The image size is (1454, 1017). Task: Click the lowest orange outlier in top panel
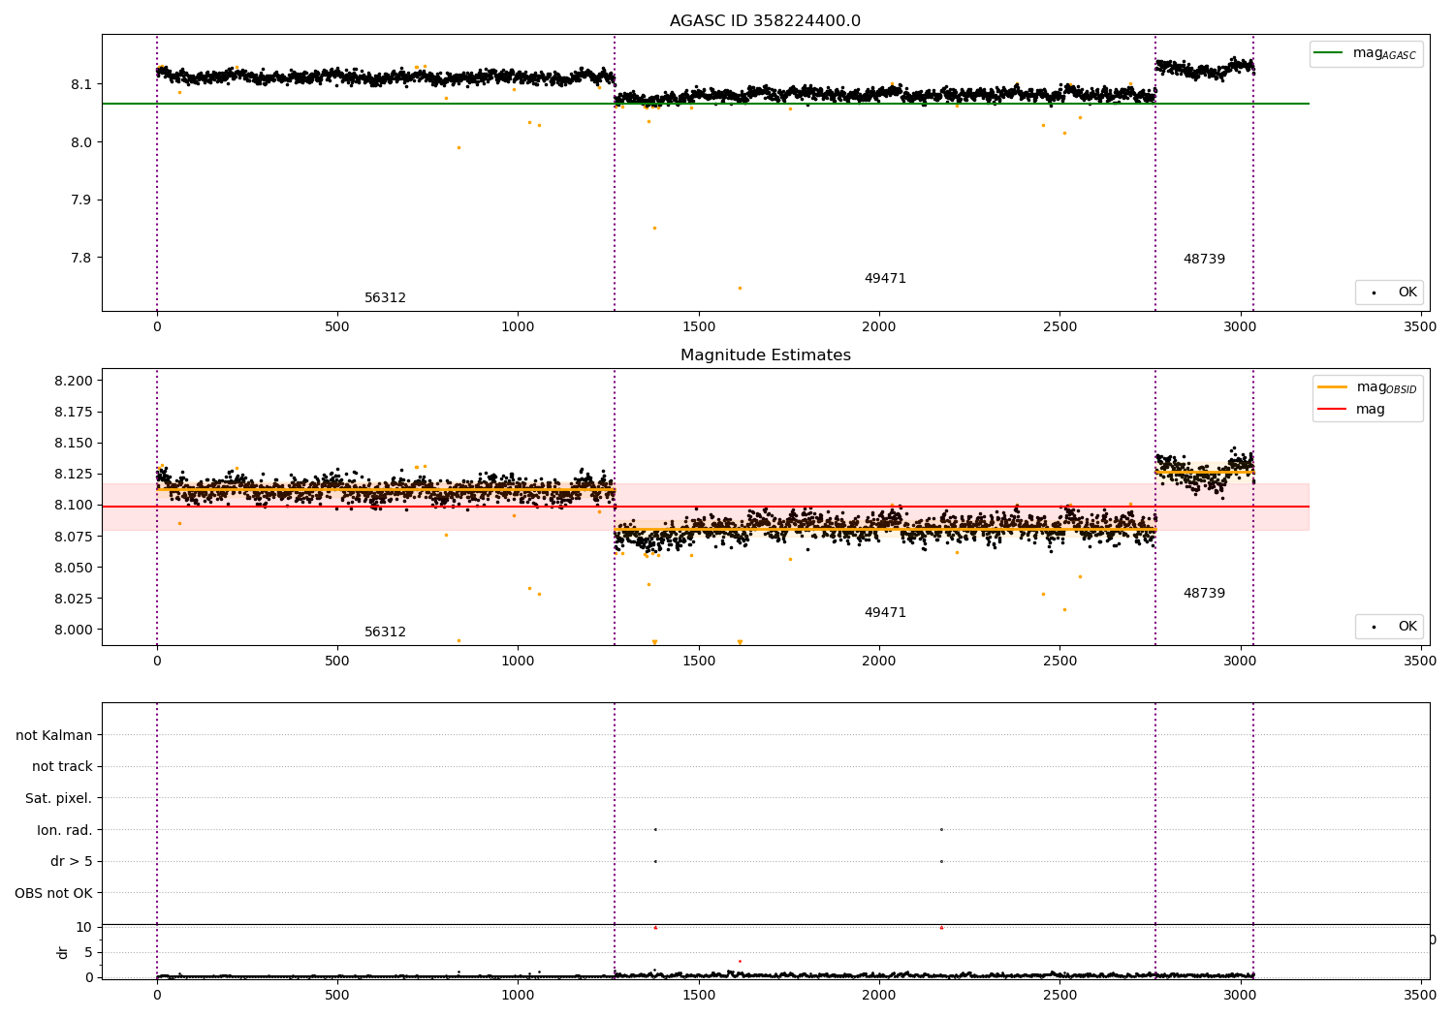[x=740, y=288]
